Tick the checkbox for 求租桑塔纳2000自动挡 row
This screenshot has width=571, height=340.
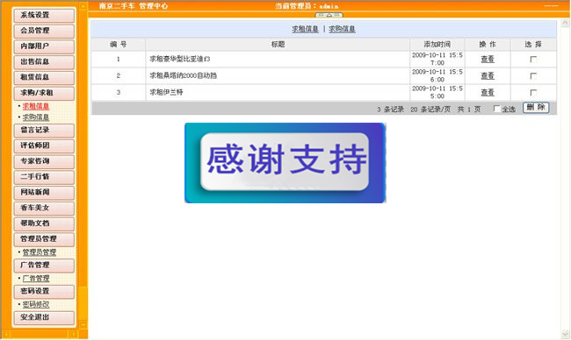click(x=533, y=76)
